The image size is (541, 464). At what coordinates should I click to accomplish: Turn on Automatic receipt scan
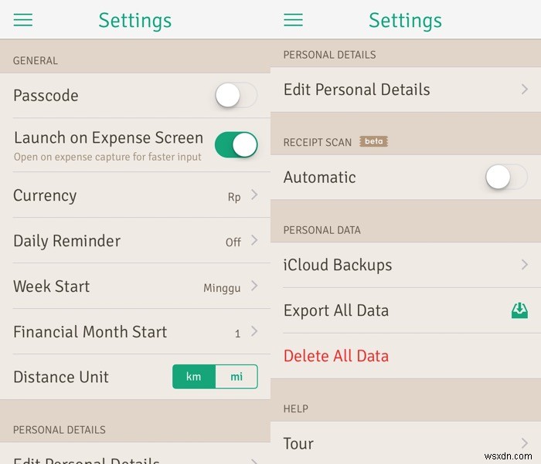506,178
